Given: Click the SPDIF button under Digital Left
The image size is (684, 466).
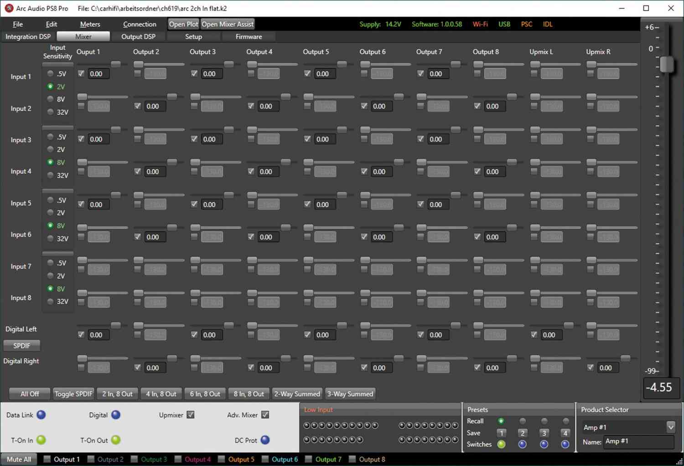Looking at the screenshot, I should [21, 346].
